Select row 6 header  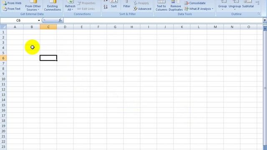(3, 58)
